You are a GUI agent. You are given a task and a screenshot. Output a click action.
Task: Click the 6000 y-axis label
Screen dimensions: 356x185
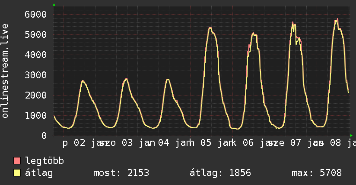[36, 15]
